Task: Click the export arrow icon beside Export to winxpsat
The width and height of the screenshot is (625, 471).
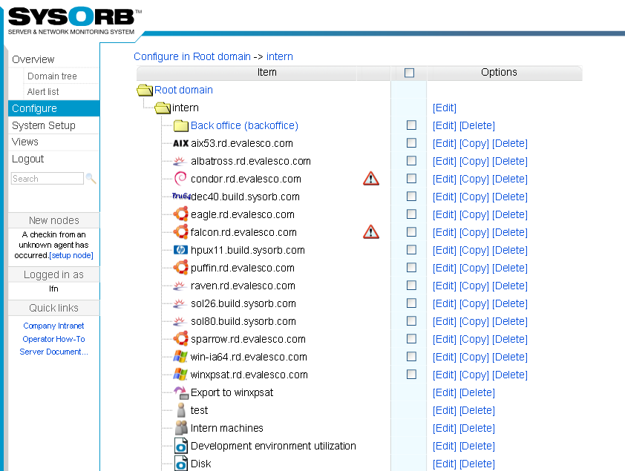Action: pos(181,392)
